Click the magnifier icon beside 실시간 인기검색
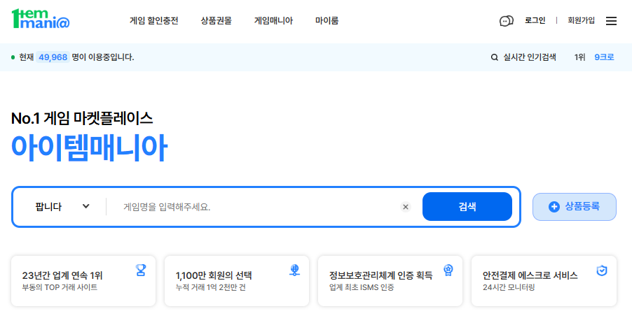 [494, 57]
